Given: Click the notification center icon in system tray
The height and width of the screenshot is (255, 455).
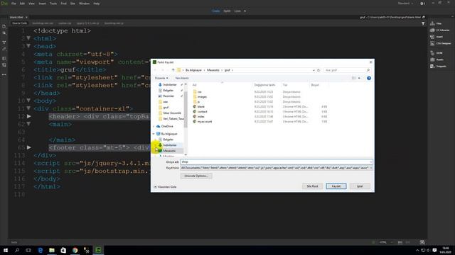Looking at the screenshot, I should pyautogui.click(x=434, y=250).
